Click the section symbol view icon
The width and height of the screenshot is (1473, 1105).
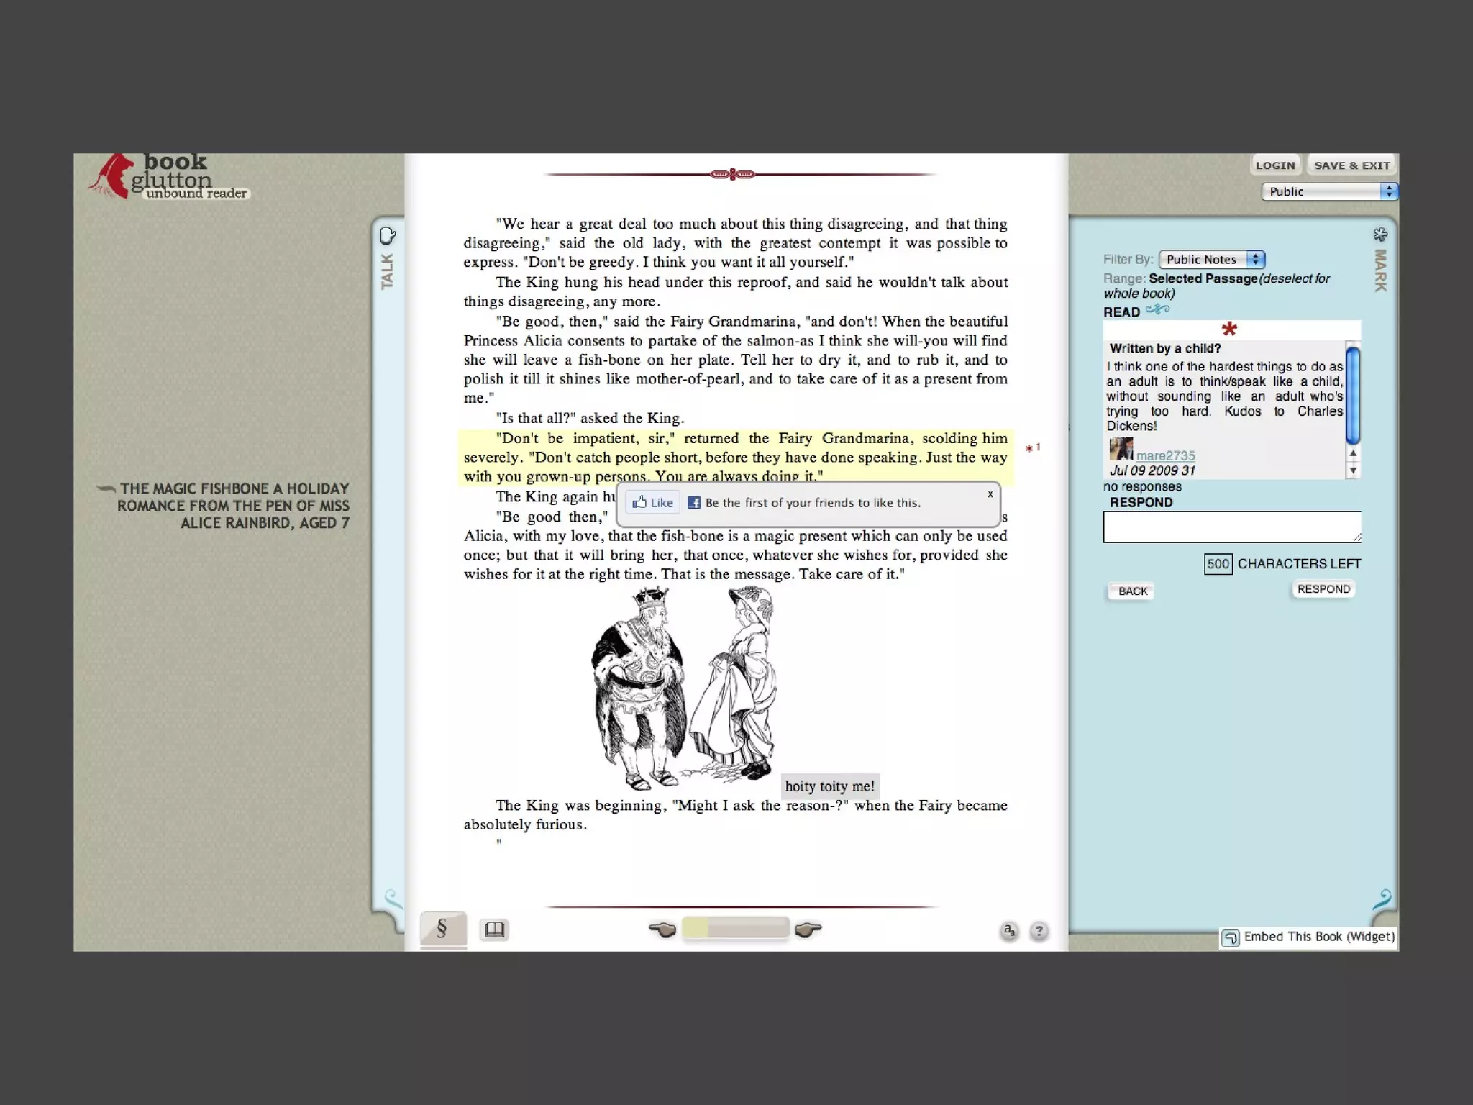point(442,929)
